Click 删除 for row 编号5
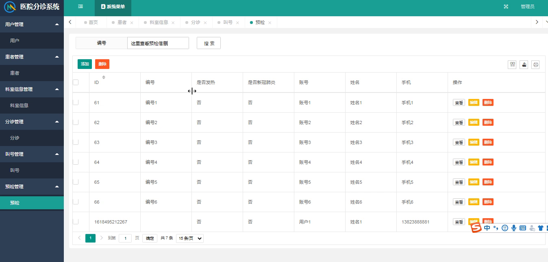Image resolution: width=548 pixels, height=262 pixels. [488, 182]
